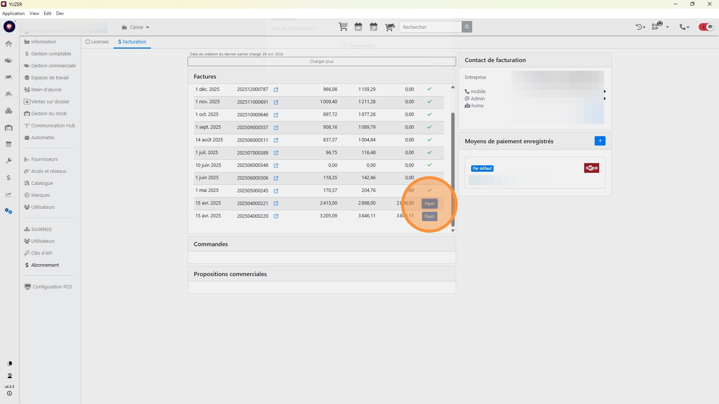Click in the Rechercher search field
The image size is (719, 404).
click(430, 27)
